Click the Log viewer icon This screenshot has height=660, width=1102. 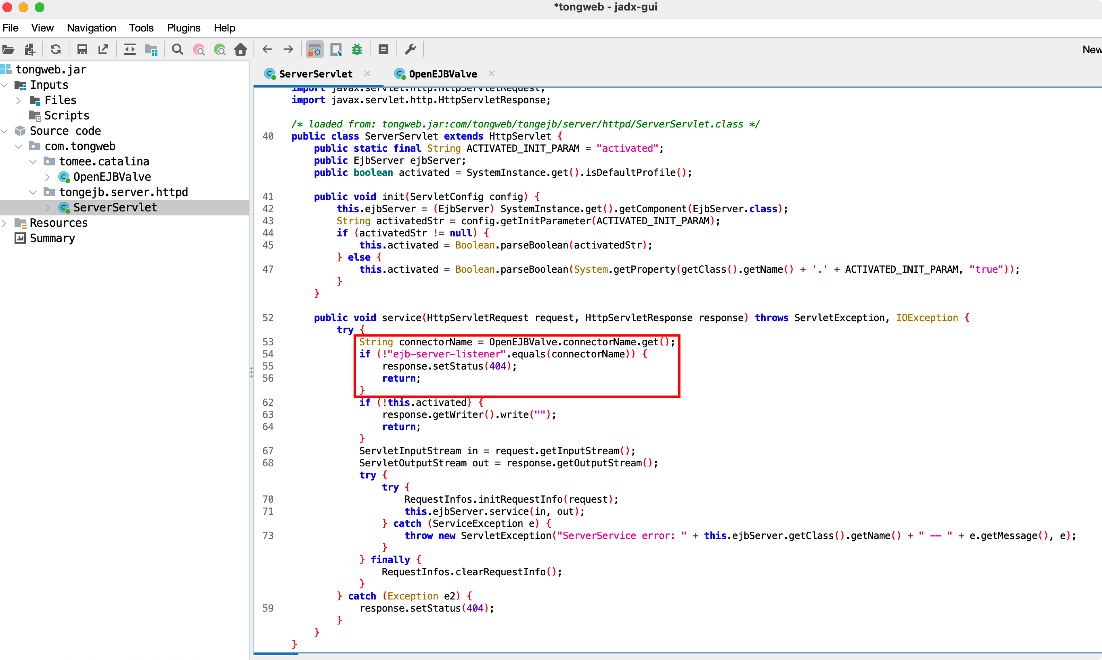click(x=383, y=49)
